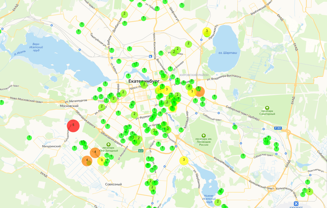The height and width of the screenshot is (208, 327).
Task: Click the yellow 3 cluster near ул. Щербакова
Action: click(184, 161)
